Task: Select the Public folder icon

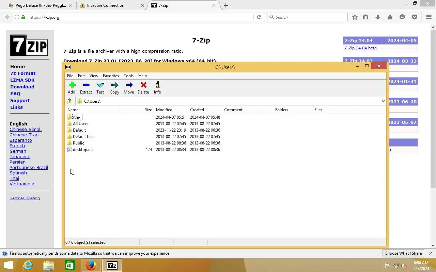Action: pyautogui.click(x=69, y=143)
